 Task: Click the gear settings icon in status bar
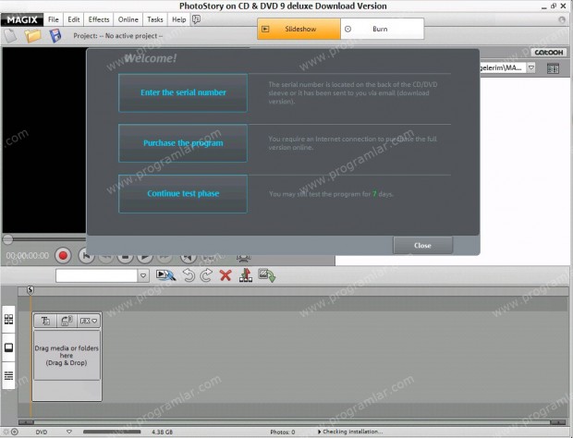(x=6, y=432)
